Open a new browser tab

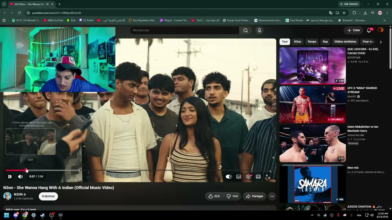[59, 4]
